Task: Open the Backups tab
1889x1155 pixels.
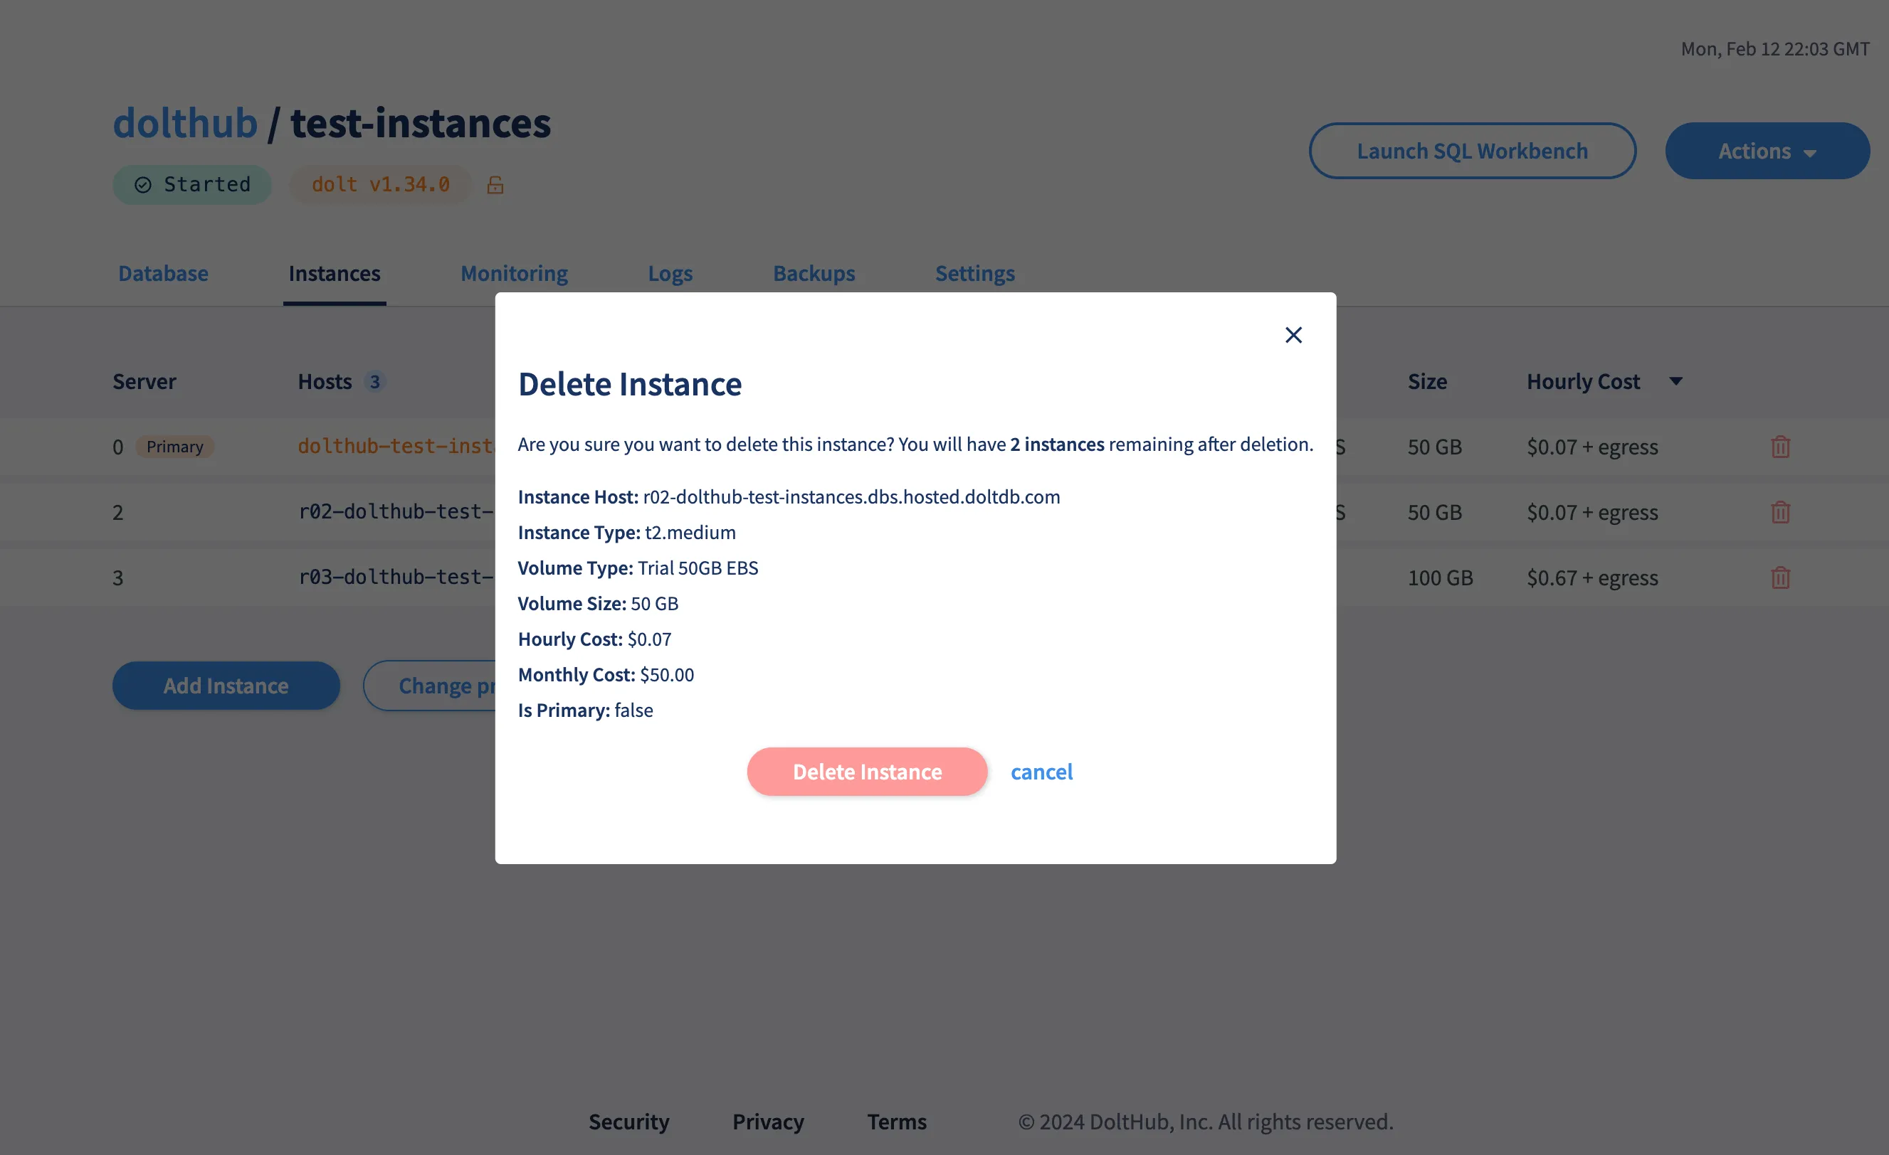Action: (814, 273)
